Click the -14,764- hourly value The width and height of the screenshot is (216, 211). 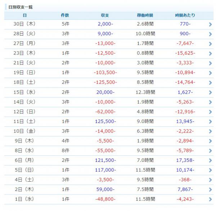(x=185, y=83)
